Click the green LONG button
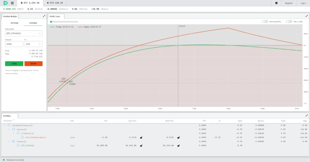The width and height of the screenshot is (310, 162). (14, 64)
